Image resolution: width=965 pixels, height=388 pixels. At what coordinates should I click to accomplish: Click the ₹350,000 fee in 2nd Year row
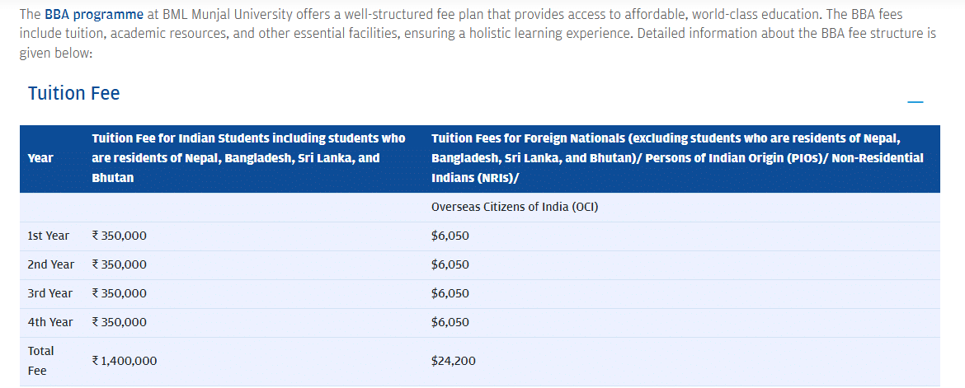click(x=120, y=264)
